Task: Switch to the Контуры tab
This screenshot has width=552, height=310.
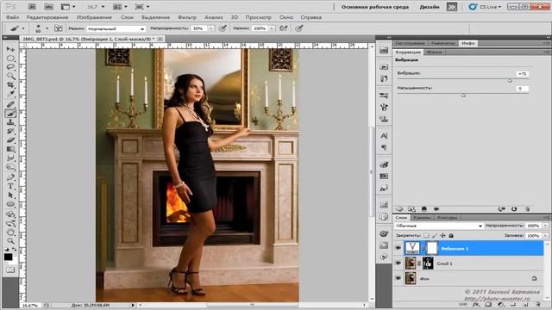Action: [x=447, y=218]
